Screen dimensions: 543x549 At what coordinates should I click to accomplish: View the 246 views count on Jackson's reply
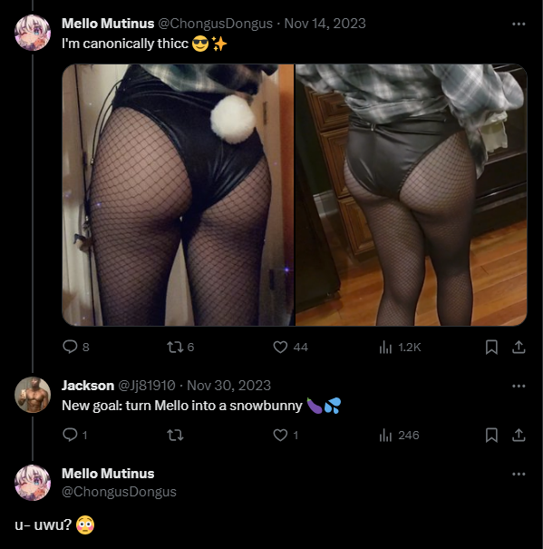(399, 436)
